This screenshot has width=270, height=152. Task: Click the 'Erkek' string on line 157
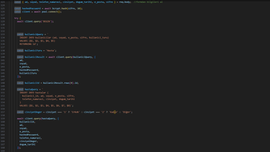76,112
